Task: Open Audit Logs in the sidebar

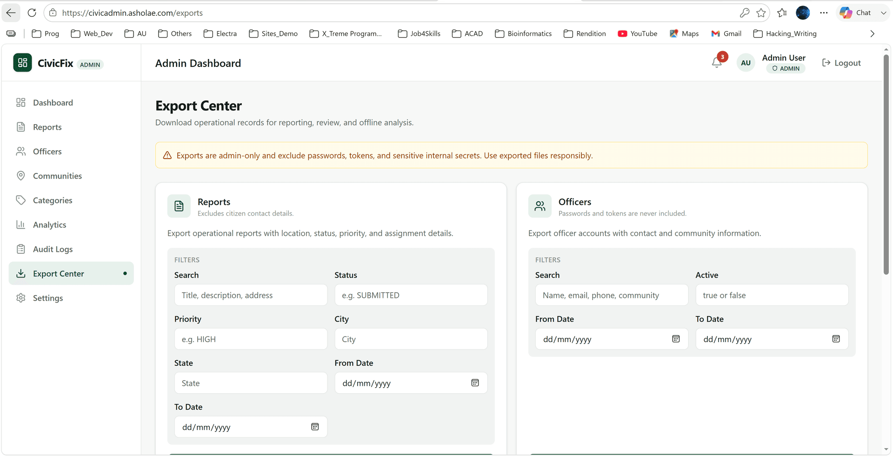Action: [71, 249]
